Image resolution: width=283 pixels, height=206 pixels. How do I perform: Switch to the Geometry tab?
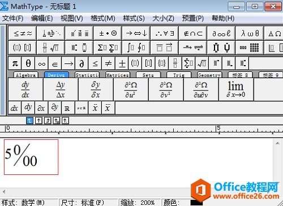(x=209, y=75)
